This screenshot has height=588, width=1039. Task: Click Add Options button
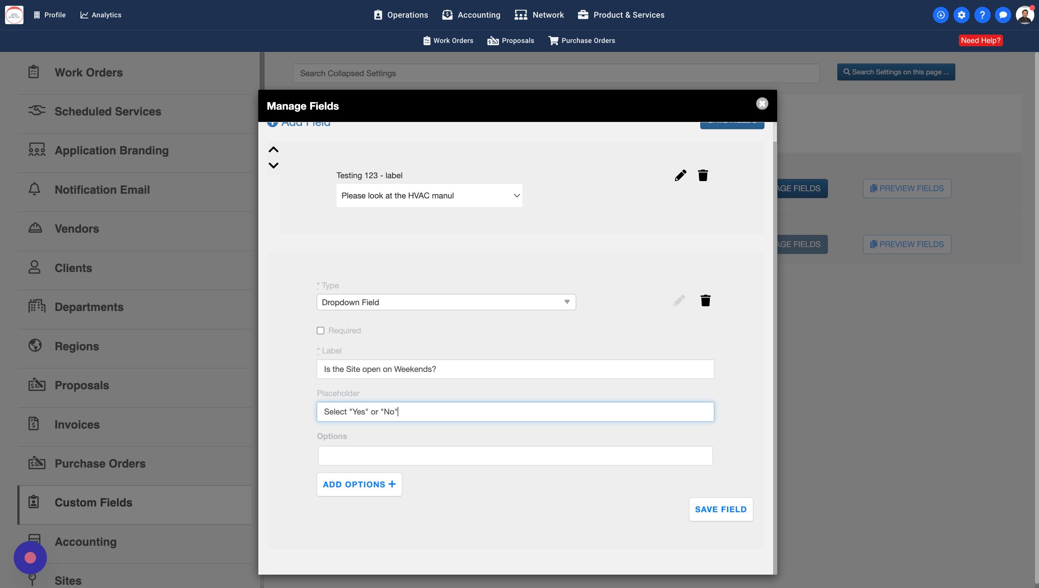pos(359,484)
